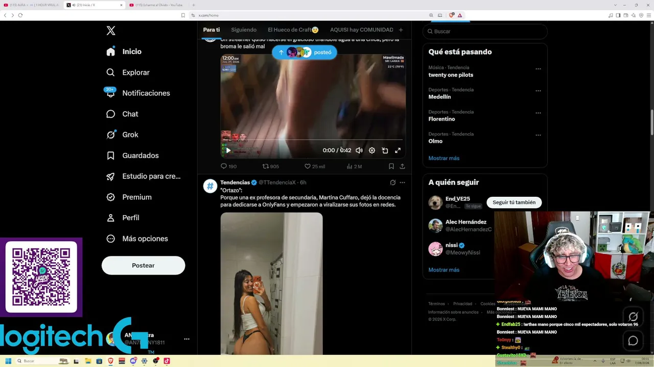This screenshot has width=654, height=367.
Task: Click Mostrar más under Qué está pasando
Action: coord(443,158)
